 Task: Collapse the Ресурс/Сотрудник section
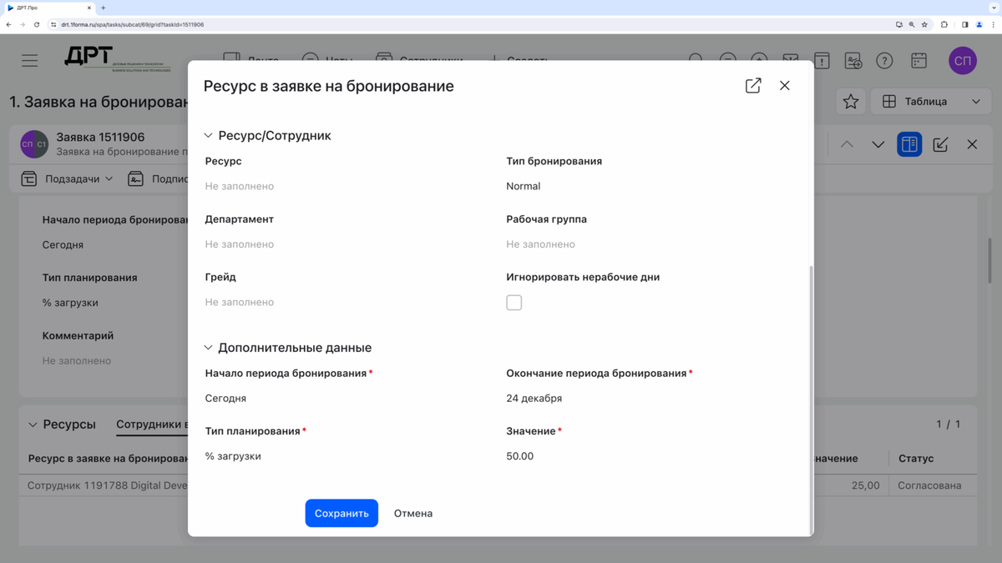(x=207, y=134)
